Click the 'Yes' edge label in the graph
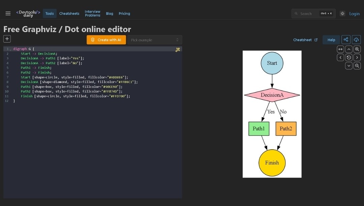 (271, 112)
